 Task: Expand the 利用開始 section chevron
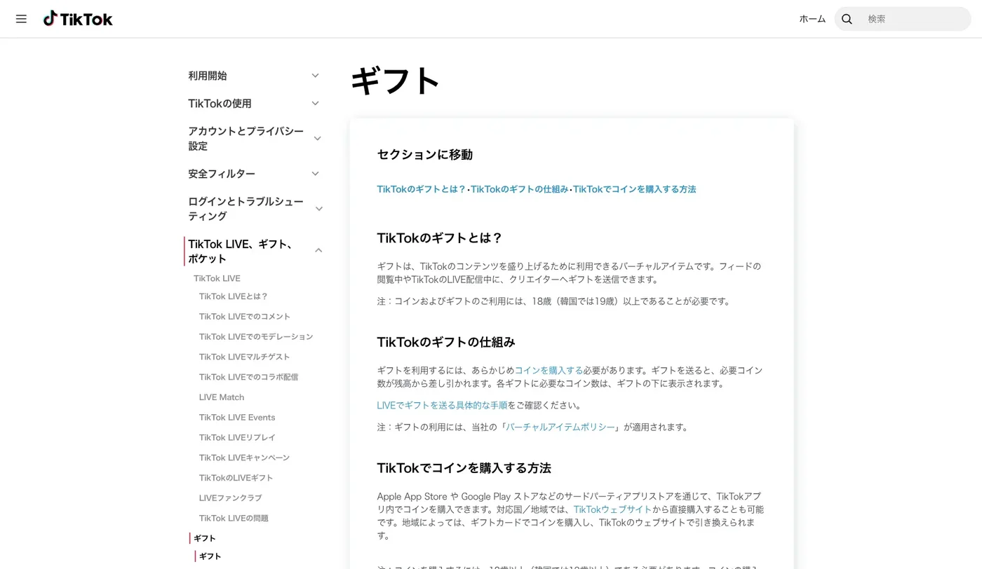(315, 76)
